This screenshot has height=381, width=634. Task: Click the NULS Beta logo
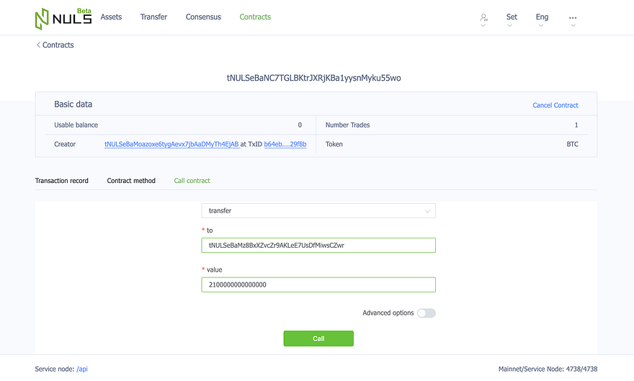pyautogui.click(x=63, y=19)
